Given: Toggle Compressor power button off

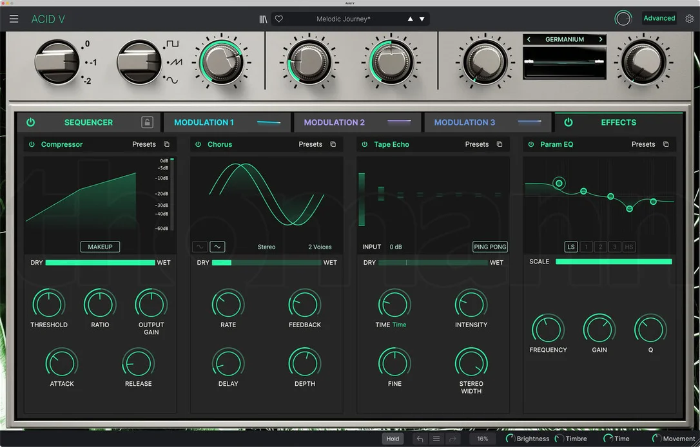Looking at the screenshot, I should point(32,144).
